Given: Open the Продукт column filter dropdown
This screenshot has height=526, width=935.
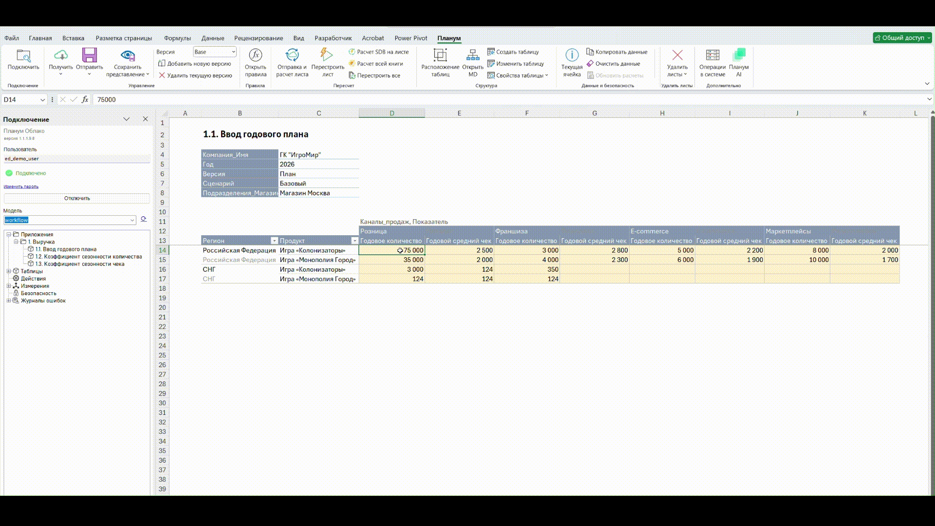Looking at the screenshot, I should pos(355,241).
